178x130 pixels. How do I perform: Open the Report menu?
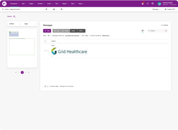65,3
